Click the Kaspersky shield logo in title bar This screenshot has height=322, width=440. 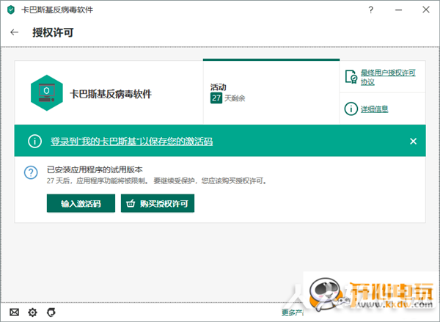[x=11, y=10]
